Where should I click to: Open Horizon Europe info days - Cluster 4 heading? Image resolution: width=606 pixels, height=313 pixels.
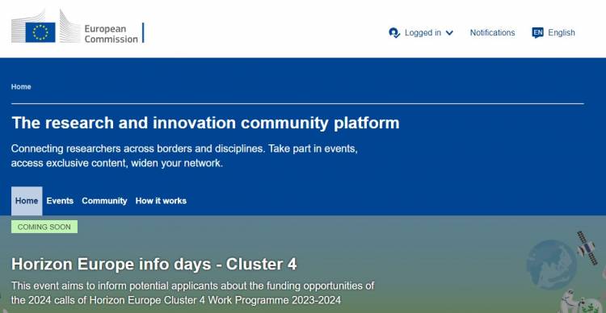click(154, 264)
